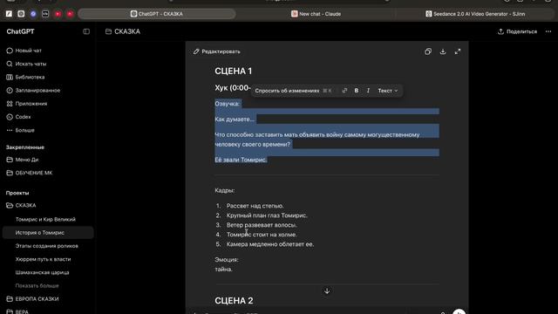Click the download icon on canvas toolbar
558x314 pixels.
click(x=443, y=51)
